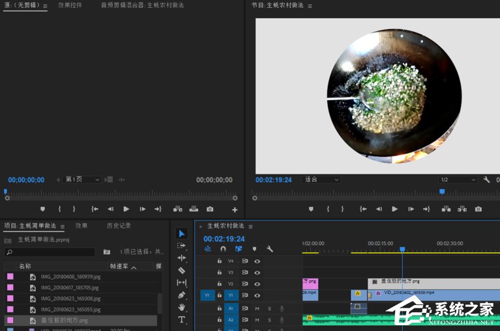Click the Ripple Edit tool

[x=182, y=258]
